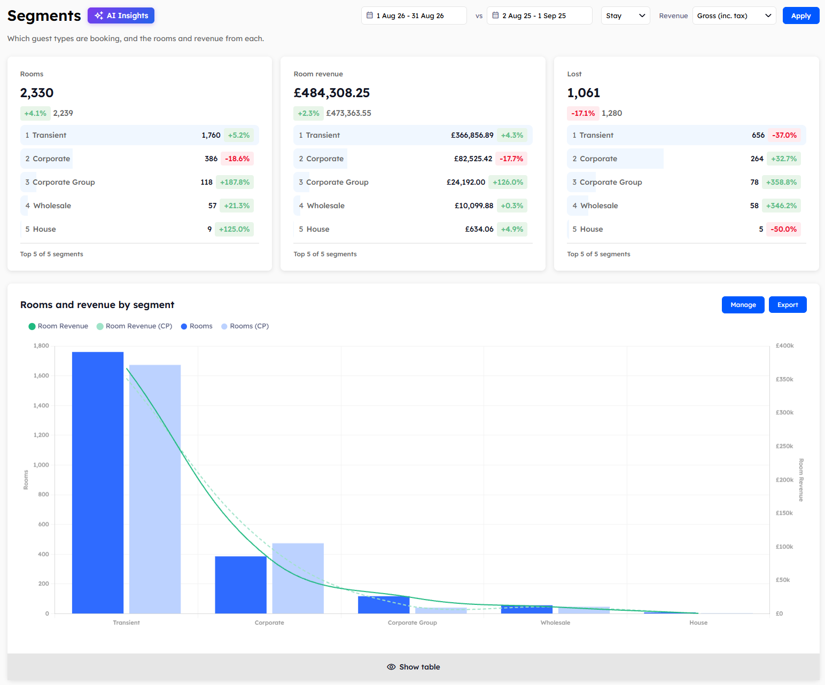825x685 pixels.
Task: Open the Gross (inc. tax) revenue dropdown
Action: tap(734, 15)
